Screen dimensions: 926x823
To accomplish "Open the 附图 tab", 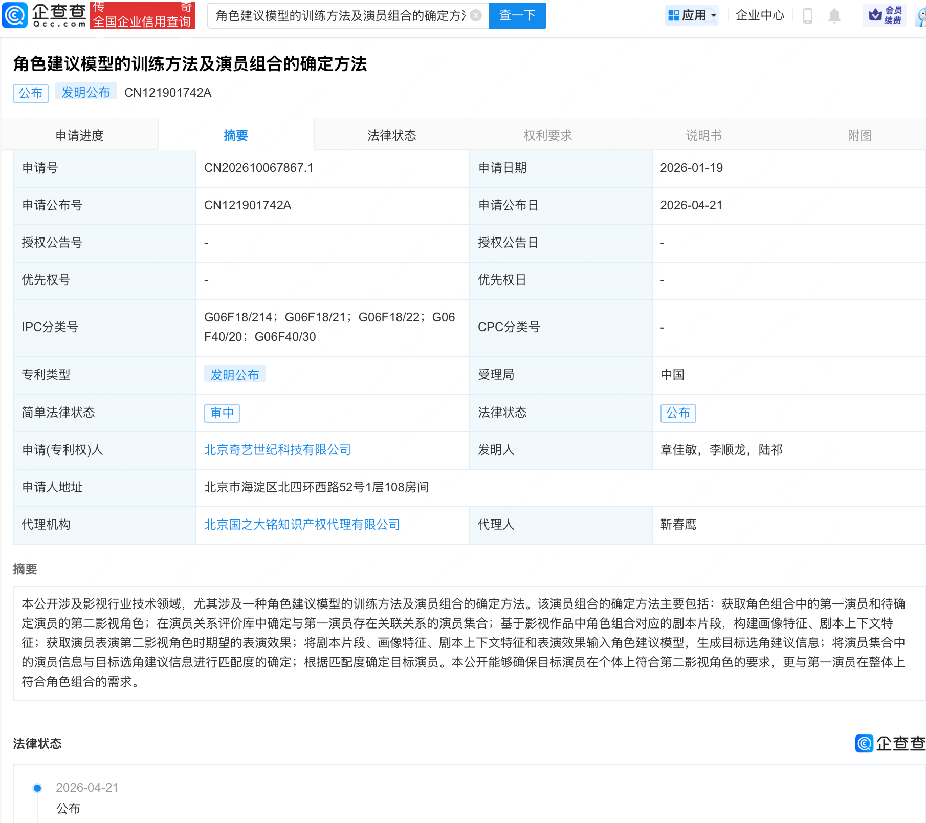I will [859, 135].
